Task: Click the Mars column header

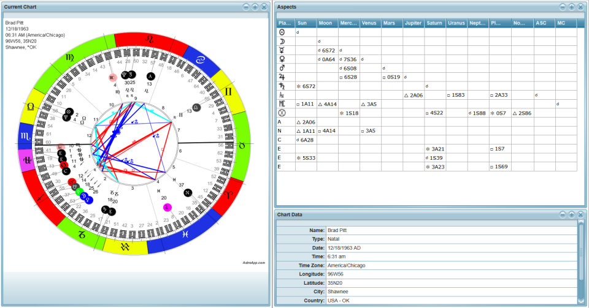Action: pos(392,23)
